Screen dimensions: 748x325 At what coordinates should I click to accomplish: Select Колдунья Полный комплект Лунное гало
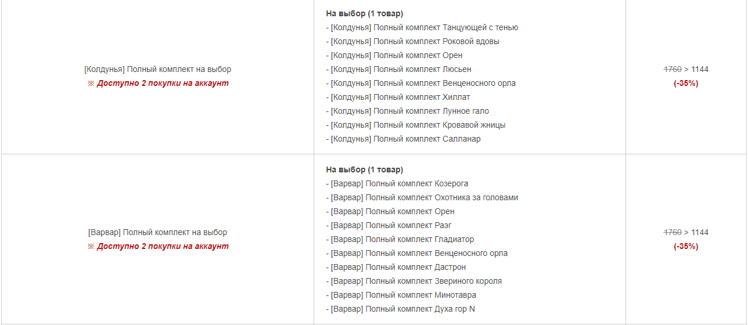click(x=408, y=111)
